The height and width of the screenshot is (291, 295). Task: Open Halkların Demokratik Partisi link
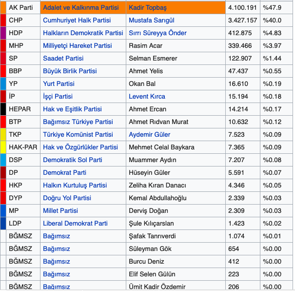pos(83,33)
